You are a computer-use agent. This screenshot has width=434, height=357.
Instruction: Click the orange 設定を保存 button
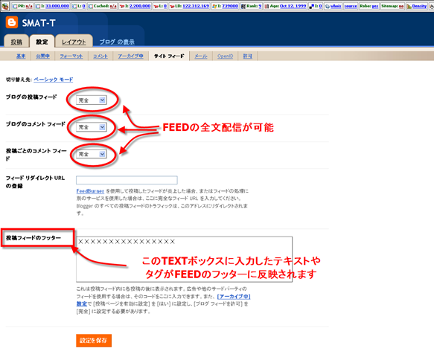(94, 341)
